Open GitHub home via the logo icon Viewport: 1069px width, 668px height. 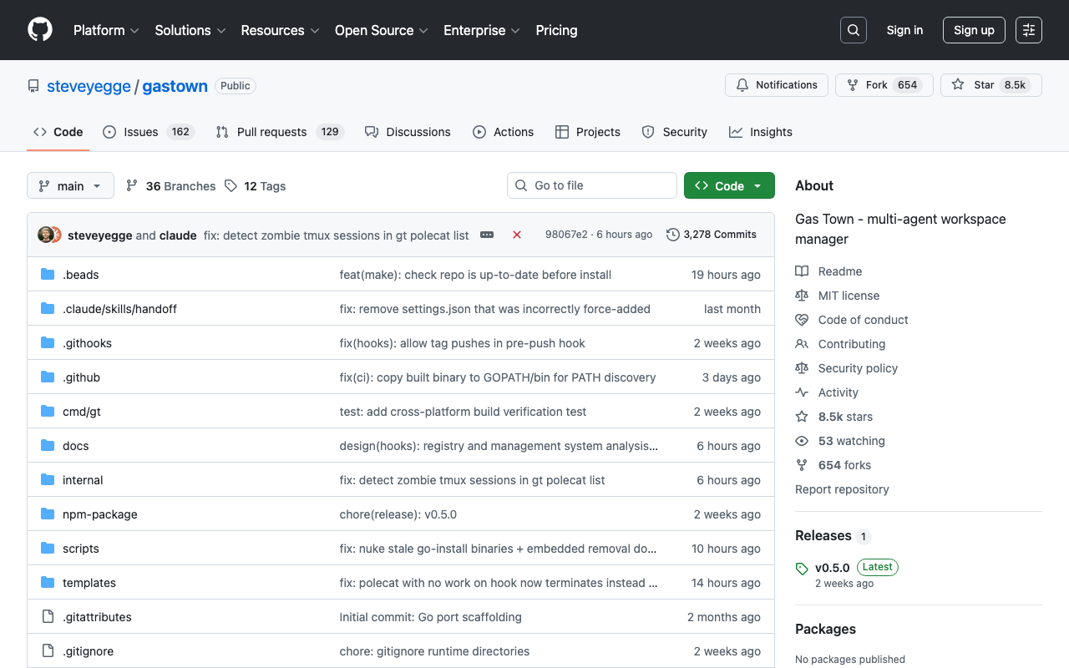[39, 30]
